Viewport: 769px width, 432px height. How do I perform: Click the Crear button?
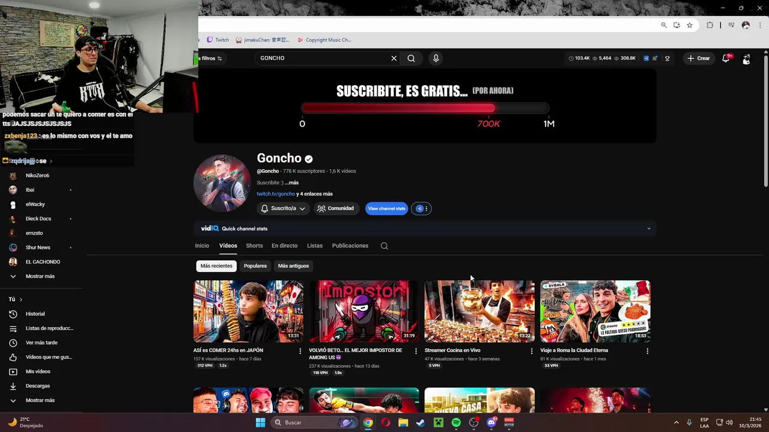pyautogui.click(x=699, y=58)
